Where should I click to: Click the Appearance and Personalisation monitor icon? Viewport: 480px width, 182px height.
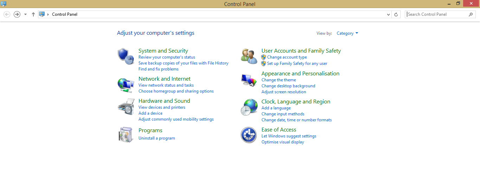pyautogui.click(x=249, y=80)
